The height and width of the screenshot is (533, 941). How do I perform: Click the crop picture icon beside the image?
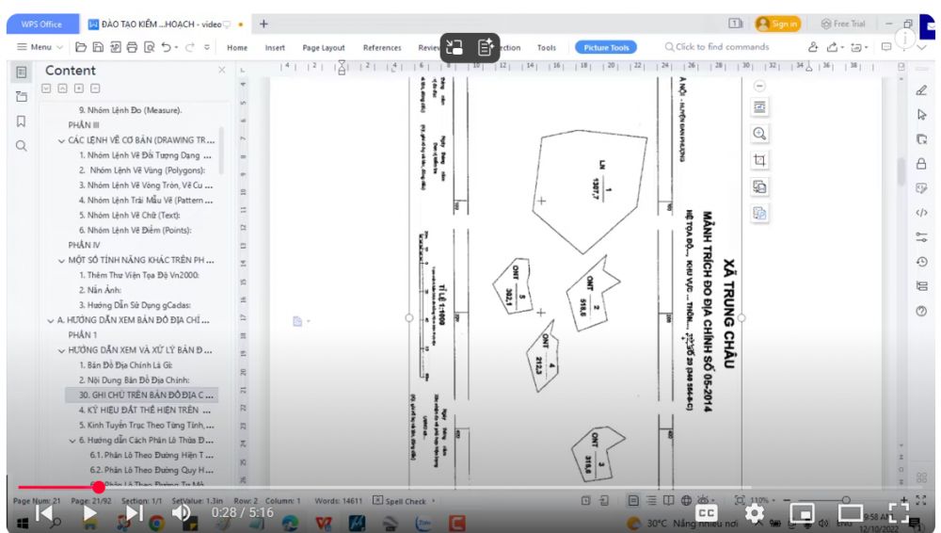coord(759,160)
